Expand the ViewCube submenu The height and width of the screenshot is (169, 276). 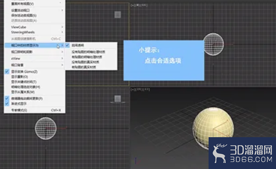(35, 27)
